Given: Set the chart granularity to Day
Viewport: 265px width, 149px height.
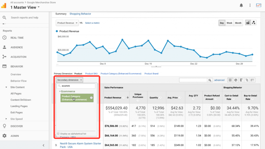Looking at the screenshot, I should pos(222,23).
